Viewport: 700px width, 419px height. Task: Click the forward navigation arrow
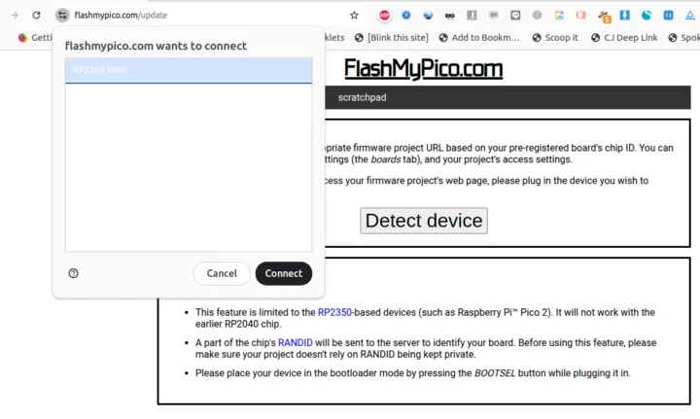[x=14, y=16]
